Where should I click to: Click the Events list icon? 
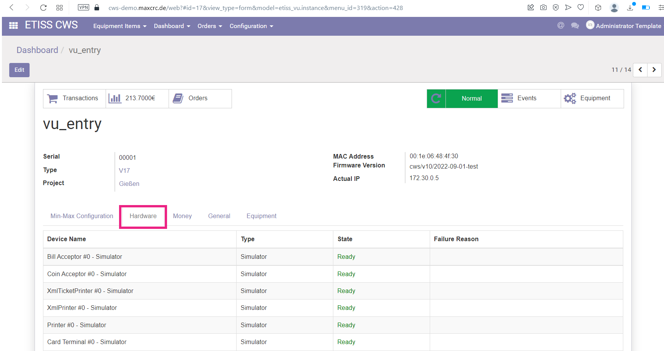pos(507,98)
